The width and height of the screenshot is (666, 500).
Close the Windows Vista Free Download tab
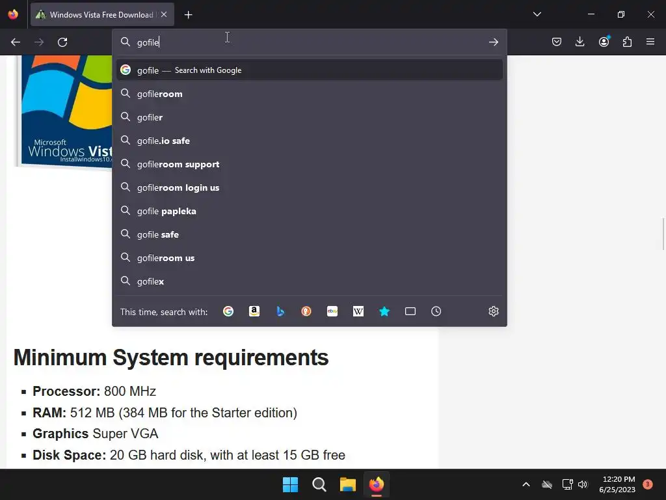[x=164, y=14]
